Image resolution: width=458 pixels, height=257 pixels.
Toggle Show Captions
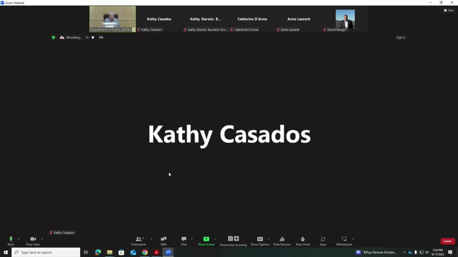click(x=260, y=241)
